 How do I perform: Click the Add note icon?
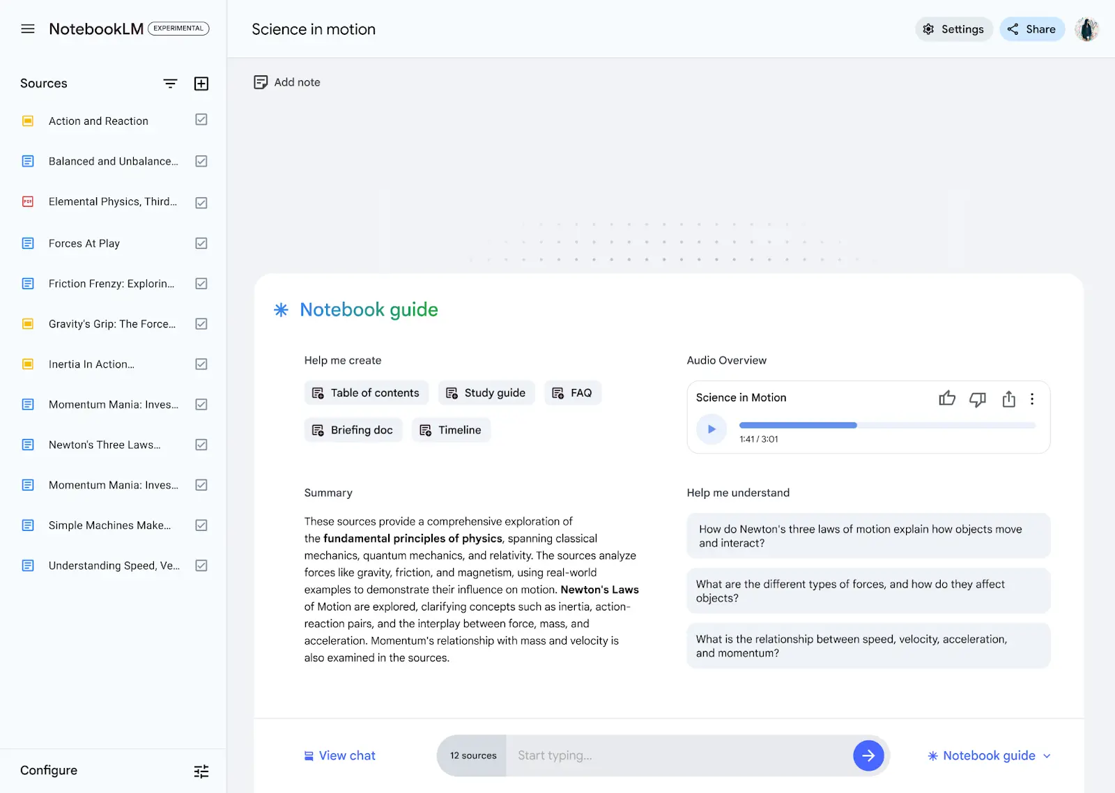point(261,82)
